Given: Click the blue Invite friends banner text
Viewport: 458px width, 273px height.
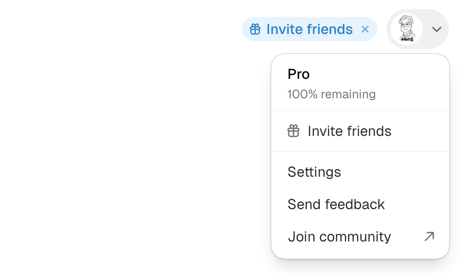Looking at the screenshot, I should click(309, 29).
